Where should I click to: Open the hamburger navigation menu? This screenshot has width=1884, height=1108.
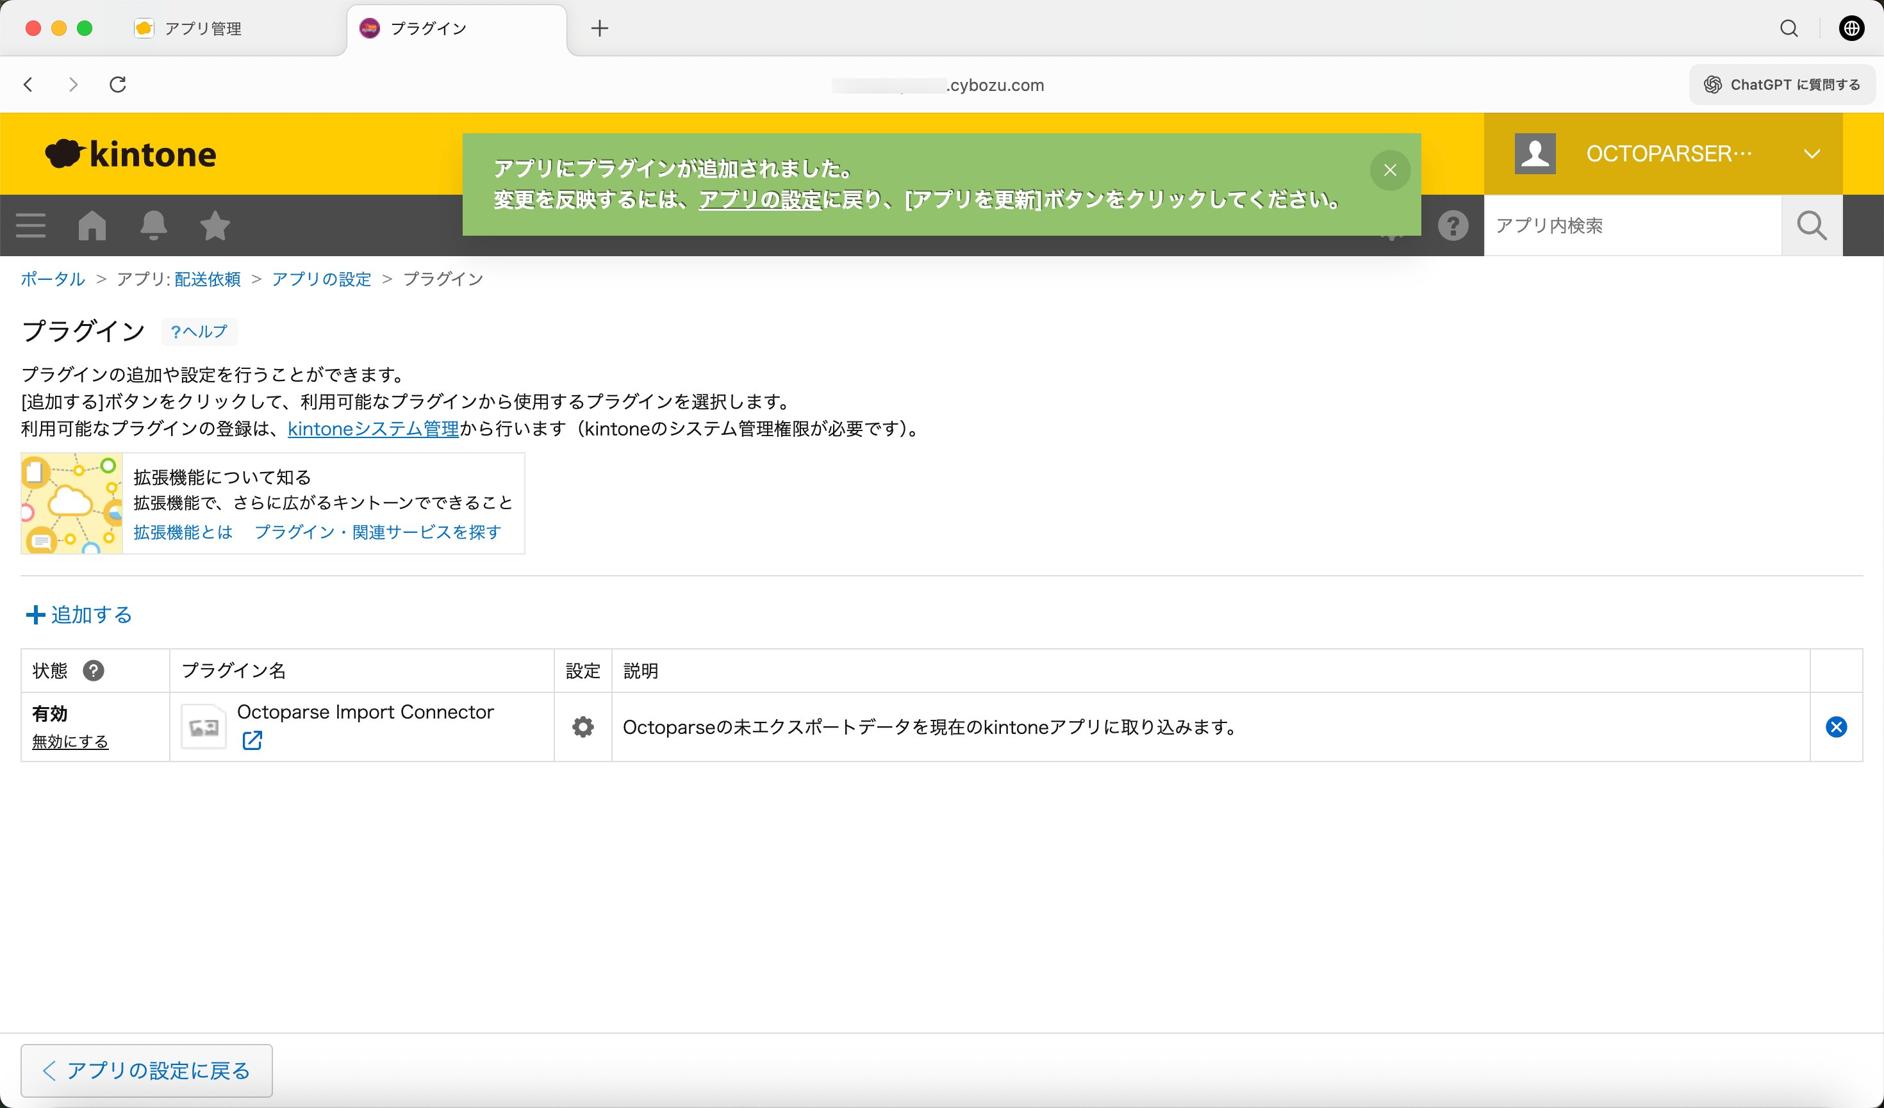[x=30, y=225]
